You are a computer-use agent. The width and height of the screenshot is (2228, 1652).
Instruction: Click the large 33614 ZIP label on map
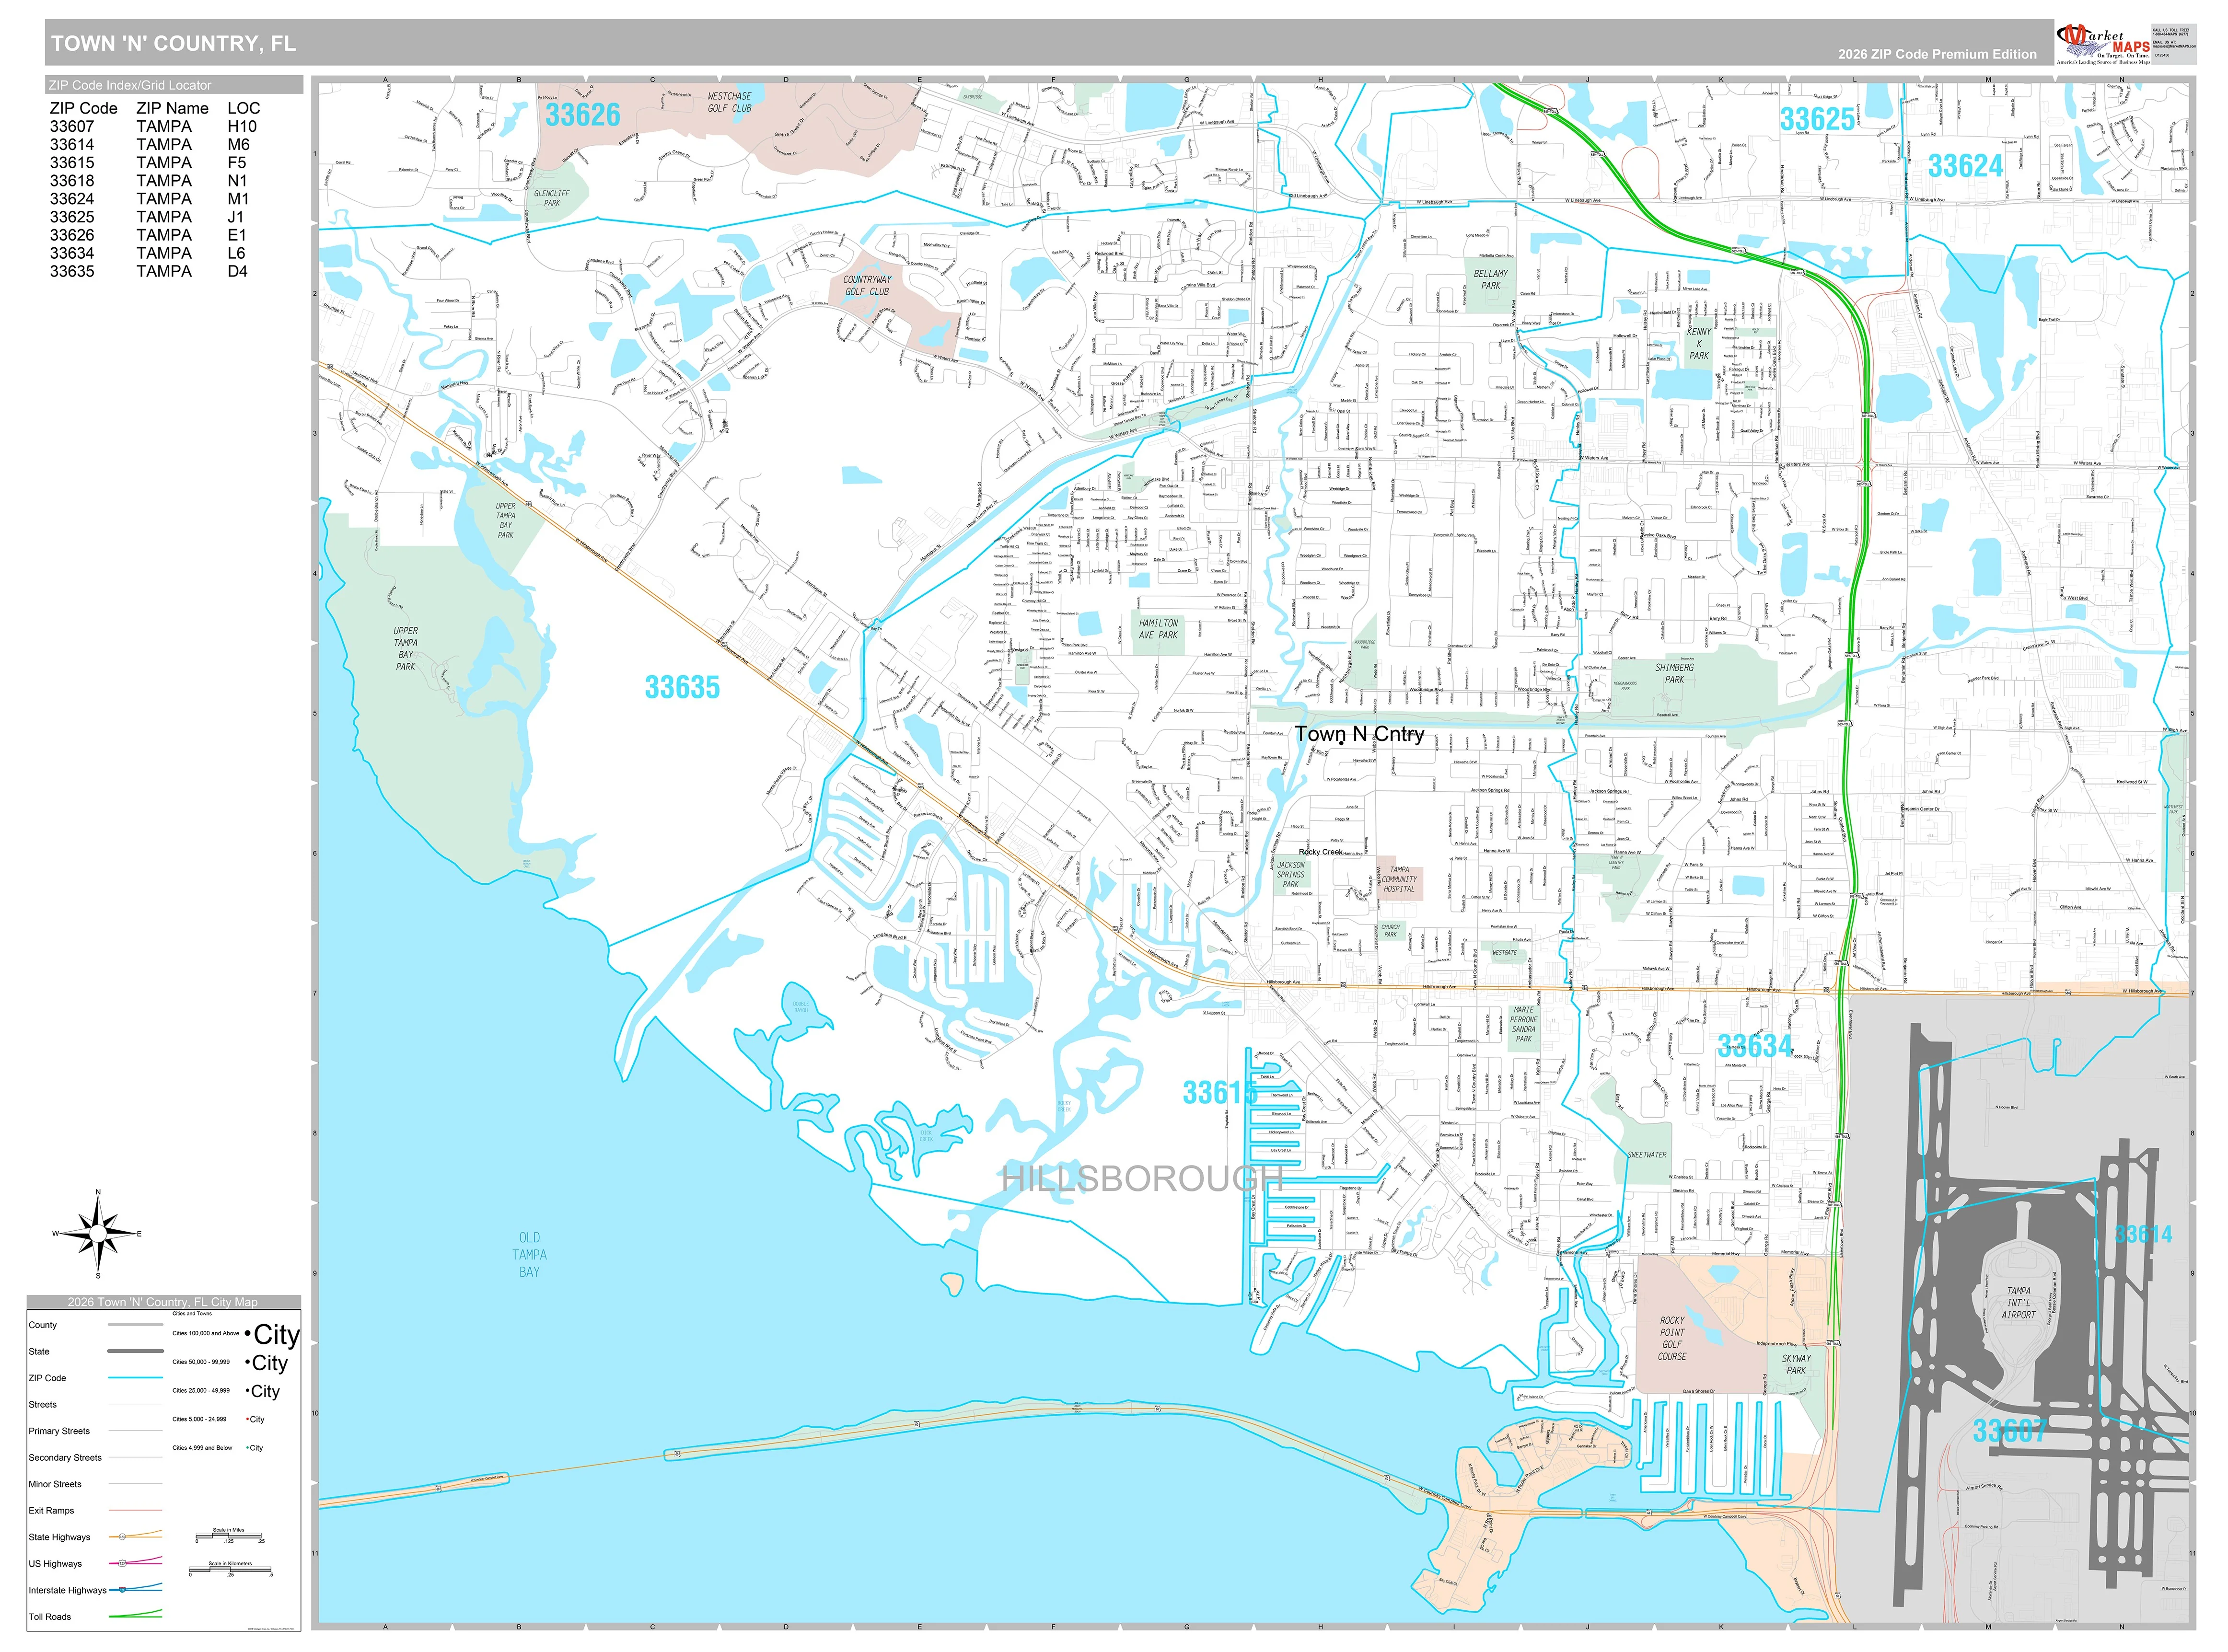(2143, 1235)
